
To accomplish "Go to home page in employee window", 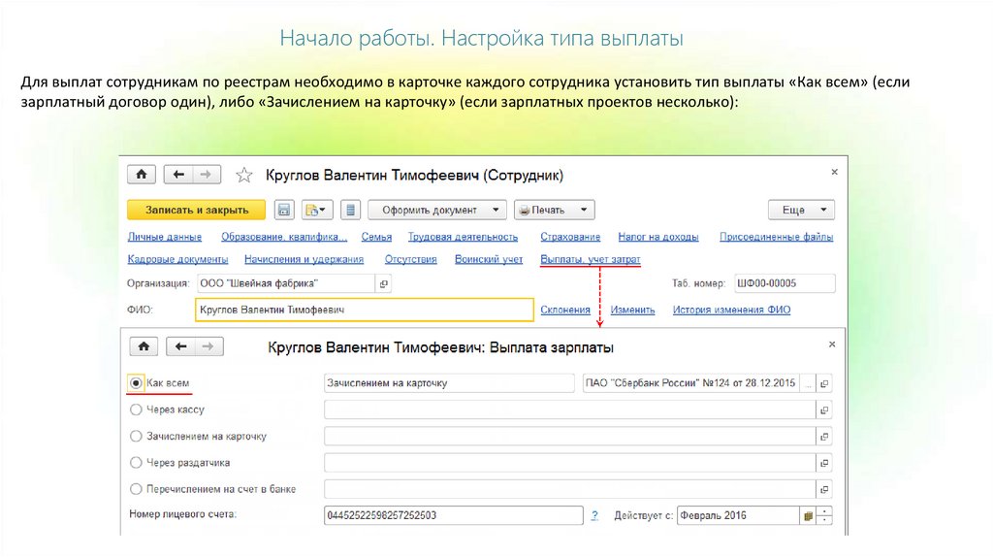I will (x=142, y=175).
